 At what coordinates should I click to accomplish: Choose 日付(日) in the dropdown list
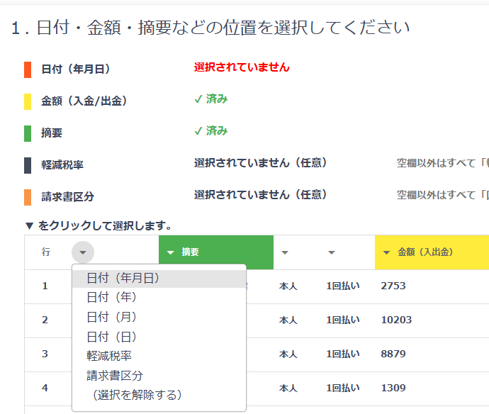[159, 337]
